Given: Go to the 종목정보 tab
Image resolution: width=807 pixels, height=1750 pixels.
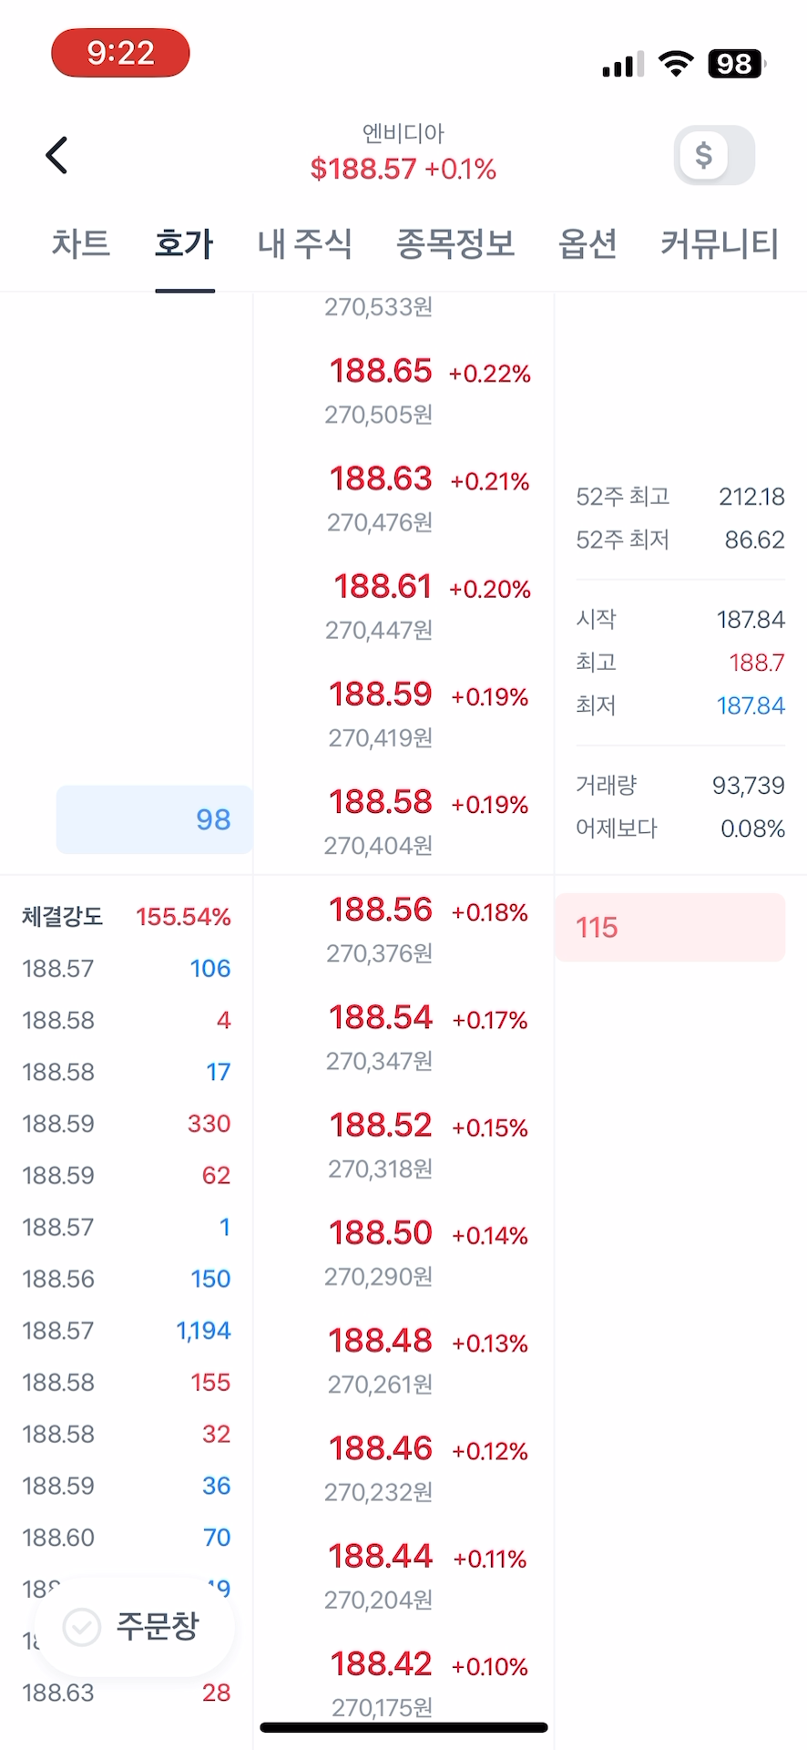Looking at the screenshot, I should 455,244.
